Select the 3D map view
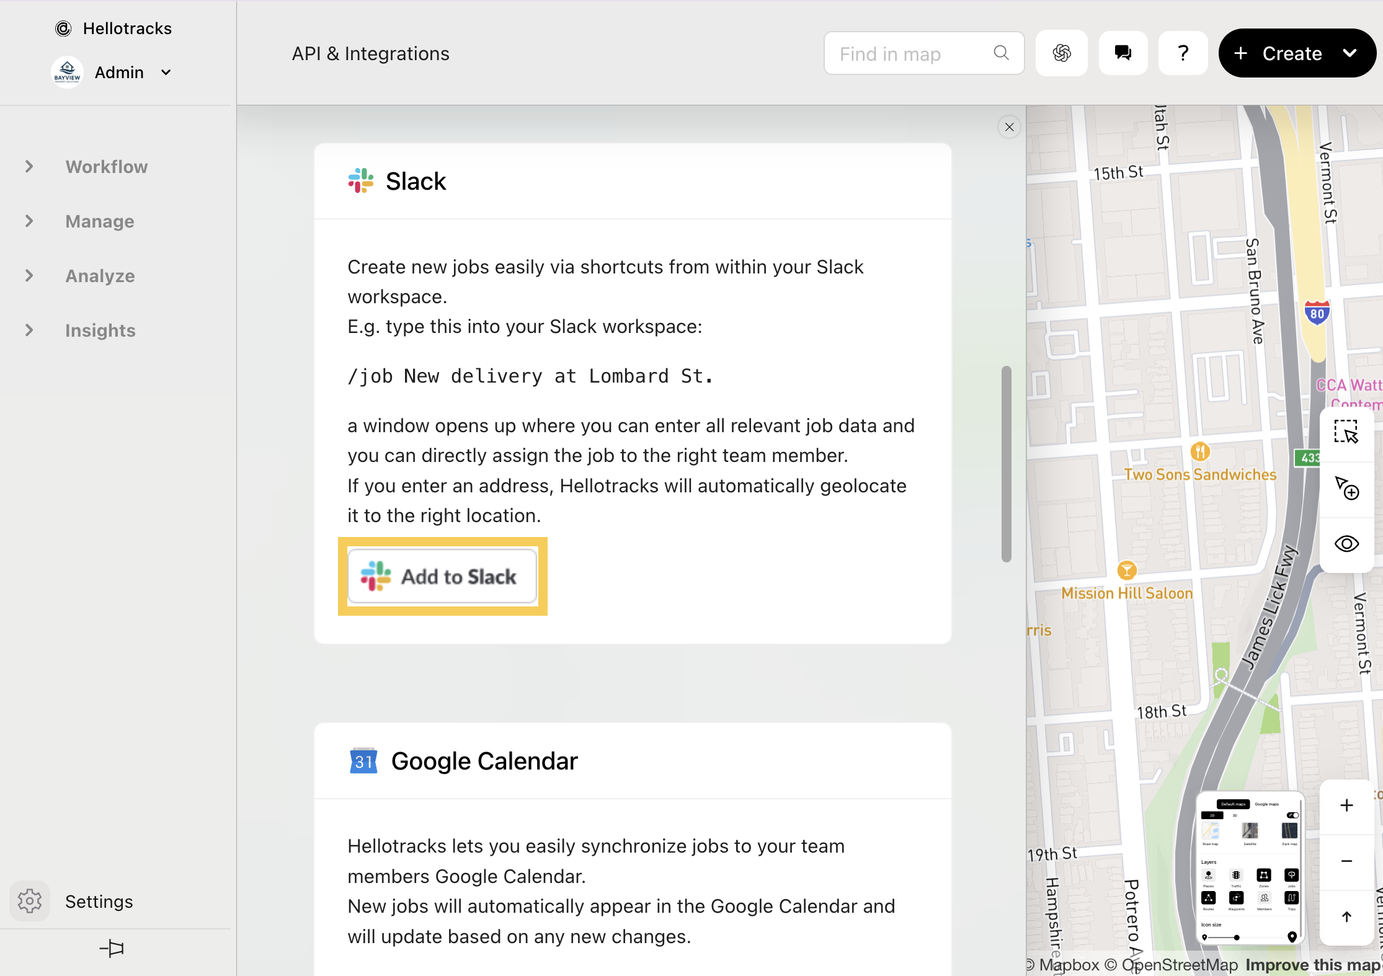The height and width of the screenshot is (976, 1383). pyautogui.click(x=1235, y=815)
